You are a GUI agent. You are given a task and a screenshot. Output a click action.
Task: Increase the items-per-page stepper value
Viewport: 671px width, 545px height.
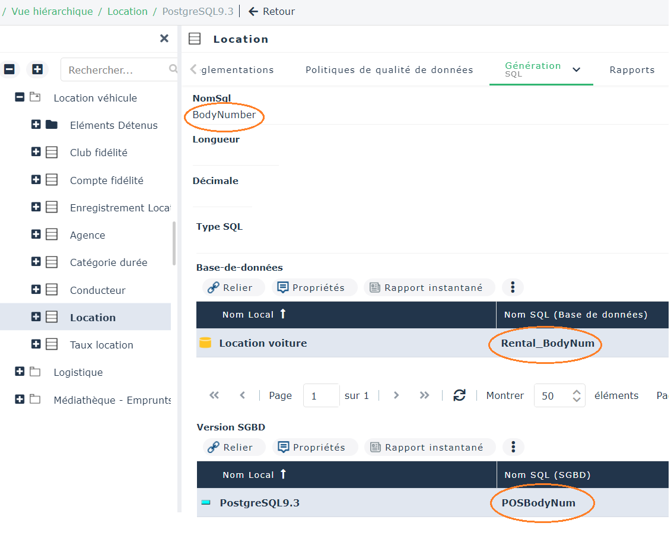tap(576, 392)
